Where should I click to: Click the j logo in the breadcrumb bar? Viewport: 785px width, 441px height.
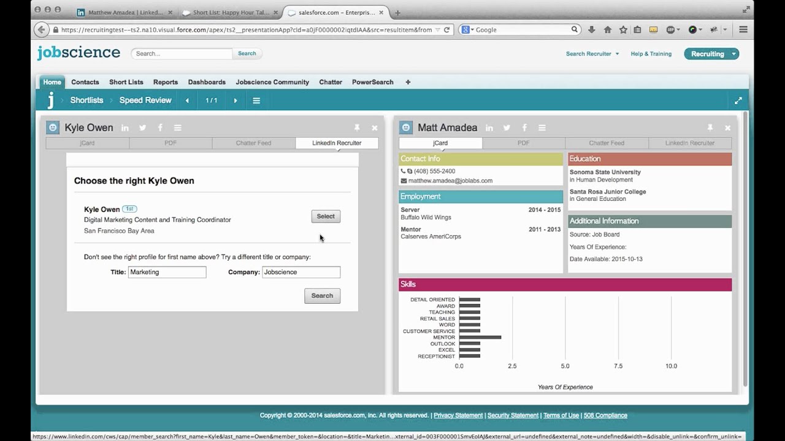pos(51,100)
